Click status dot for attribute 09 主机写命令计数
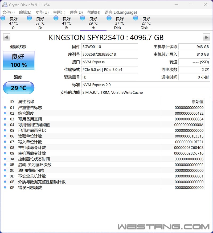Viewport: 213px width, 233px height. (x=5, y=153)
